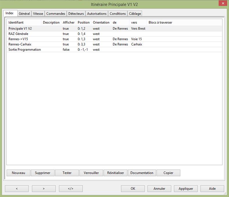Viewport: 229px width, 197px height.
Task: Go to previous item with < button
Action: (17, 189)
